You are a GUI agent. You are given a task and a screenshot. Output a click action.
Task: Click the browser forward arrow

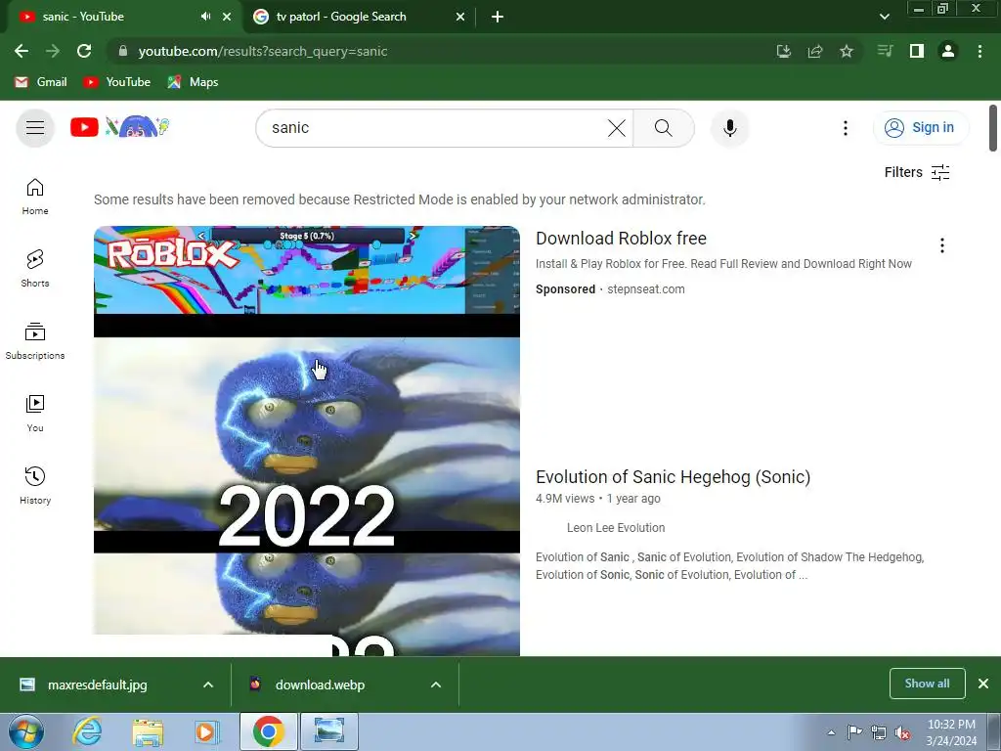(x=53, y=51)
